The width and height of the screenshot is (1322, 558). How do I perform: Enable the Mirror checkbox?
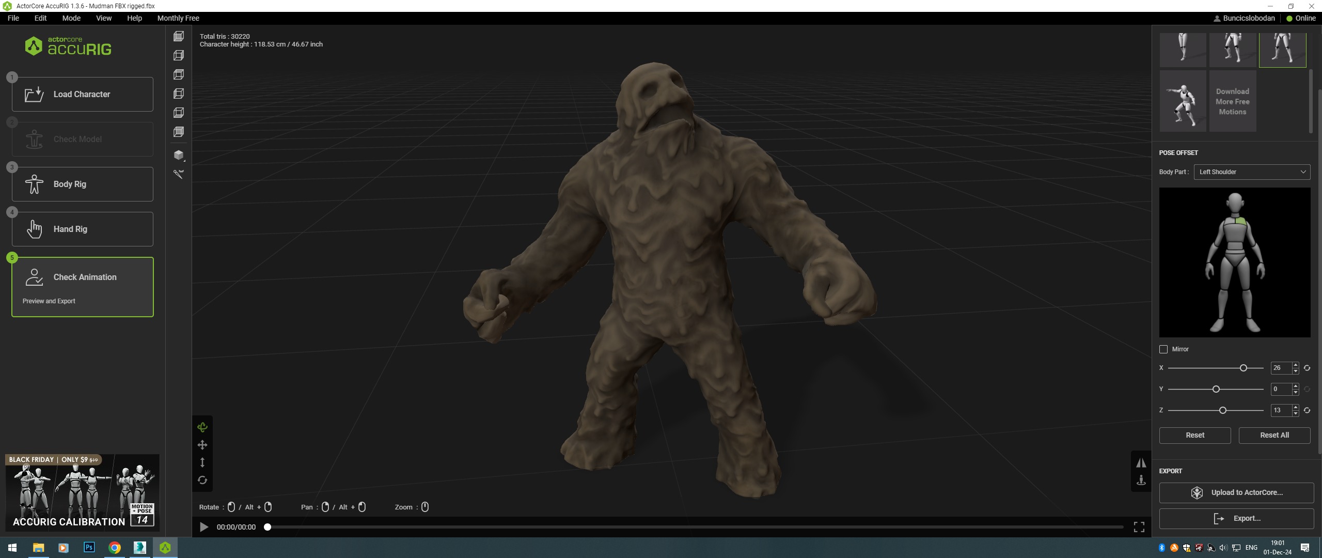click(x=1163, y=349)
